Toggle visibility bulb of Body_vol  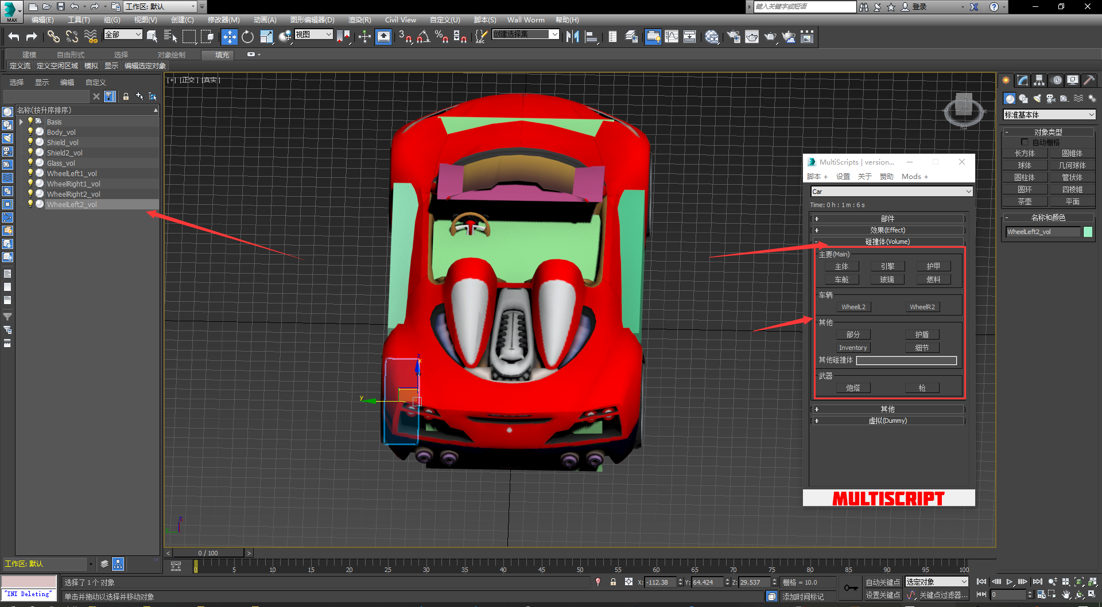30,132
